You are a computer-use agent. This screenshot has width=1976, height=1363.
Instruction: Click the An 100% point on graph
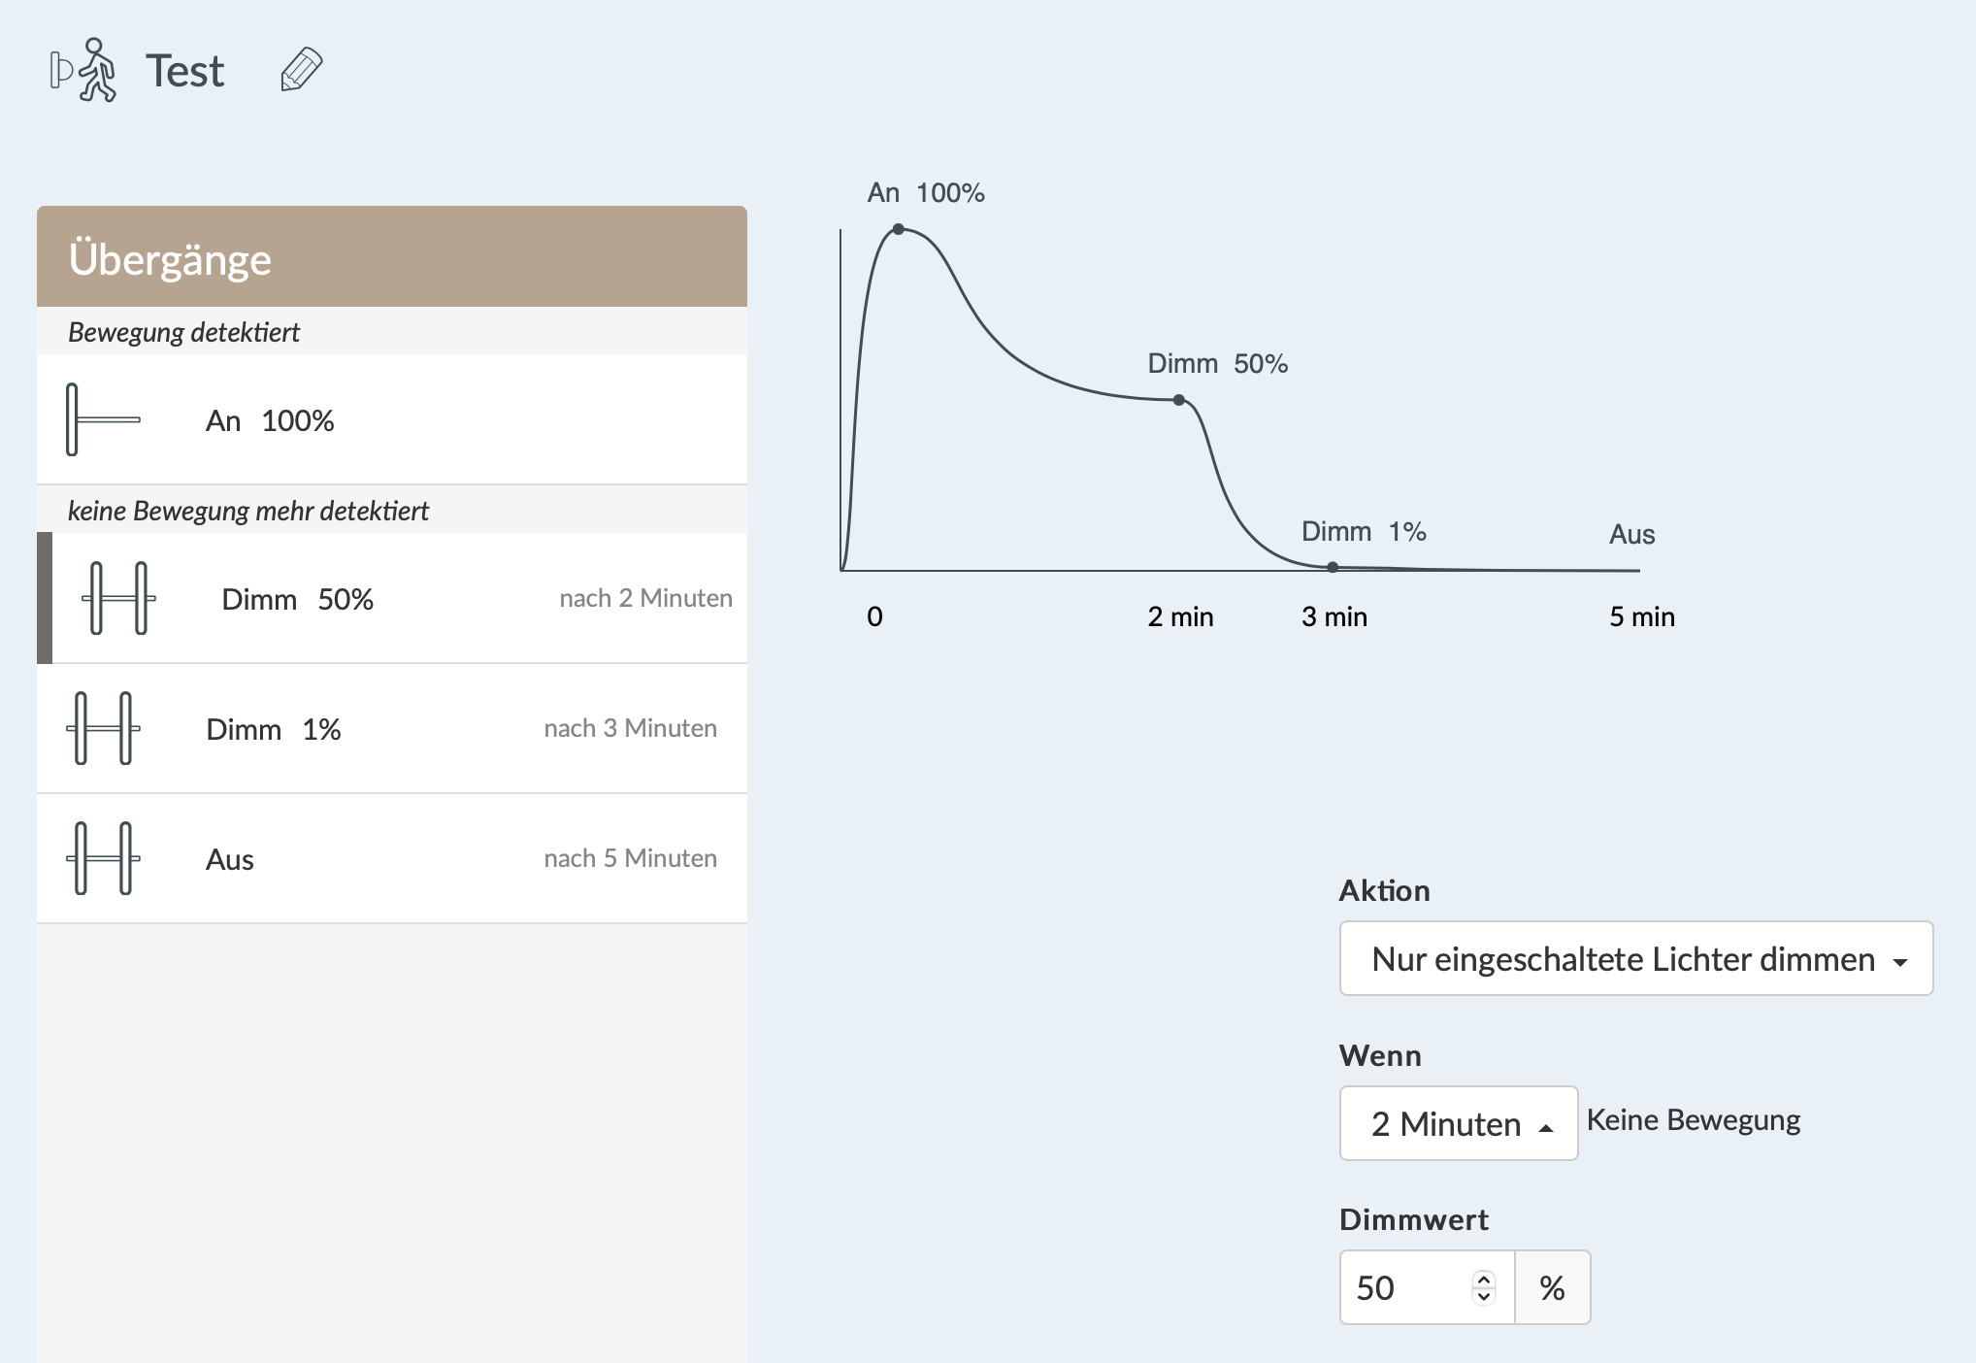pos(899,229)
